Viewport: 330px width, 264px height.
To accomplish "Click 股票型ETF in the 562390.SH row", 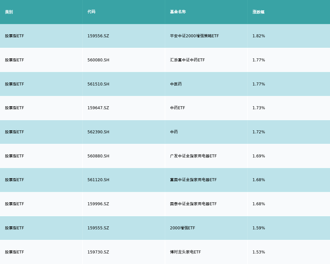I will (15, 132).
